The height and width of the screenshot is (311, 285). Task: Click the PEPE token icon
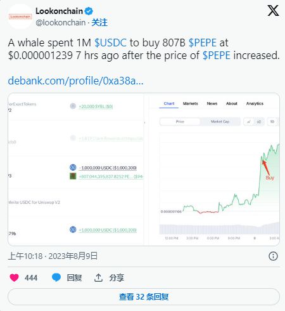pos(73,176)
